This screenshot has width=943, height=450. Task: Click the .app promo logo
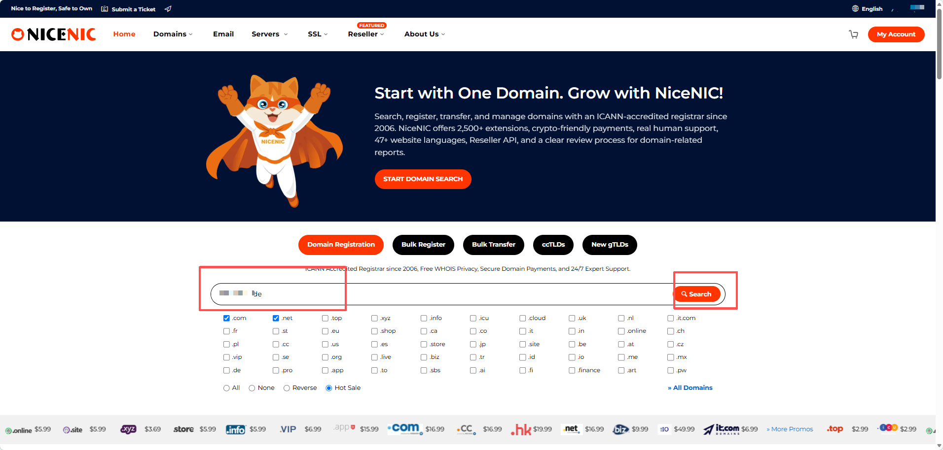coord(344,427)
